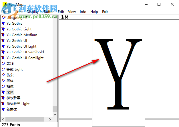Viewport: 179px width, 127px height.
Task: Select the 等线 font
Action: pyautogui.click(x=10, y=64)
